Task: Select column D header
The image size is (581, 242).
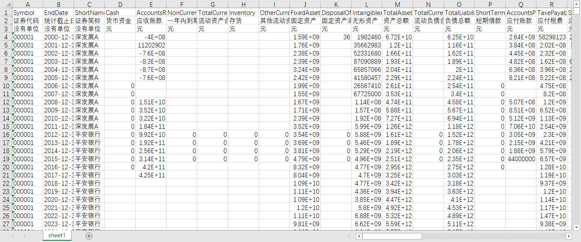Action: (x=120, y=4)
